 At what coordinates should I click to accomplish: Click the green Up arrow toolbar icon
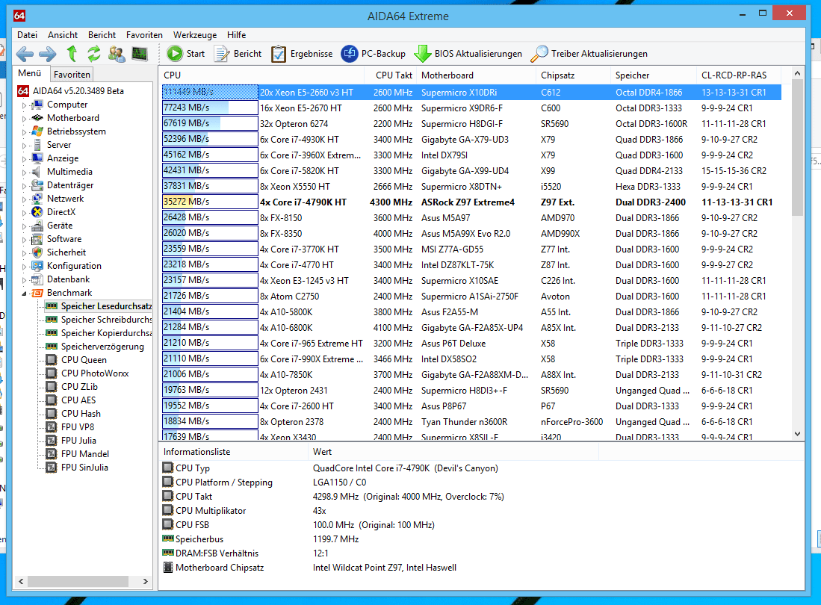(72, 53)
